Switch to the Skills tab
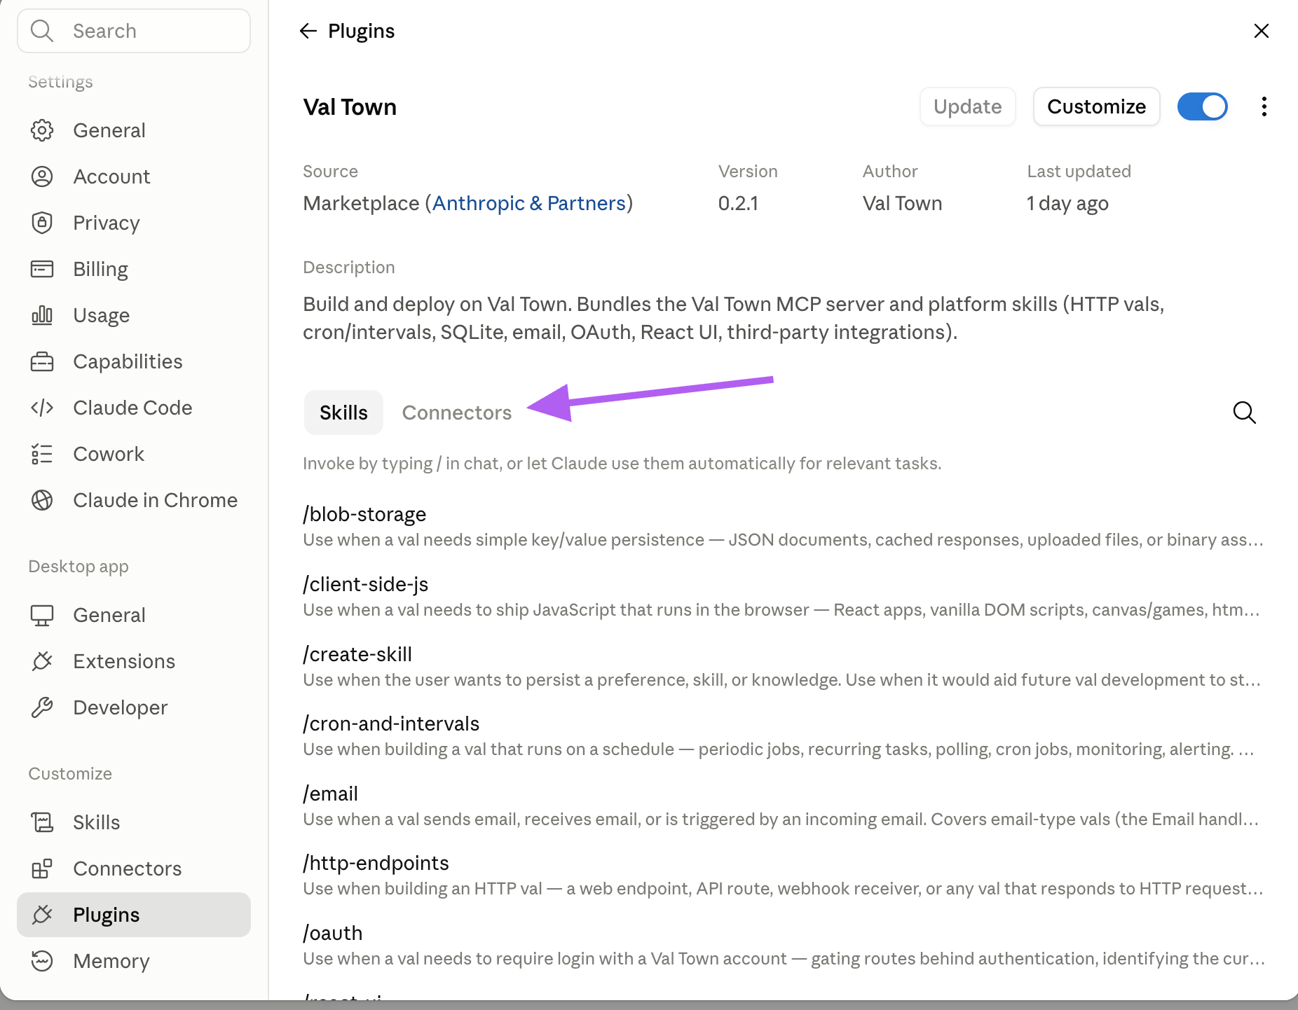This screenshot has height=1010, width=1298. point(343,413)
